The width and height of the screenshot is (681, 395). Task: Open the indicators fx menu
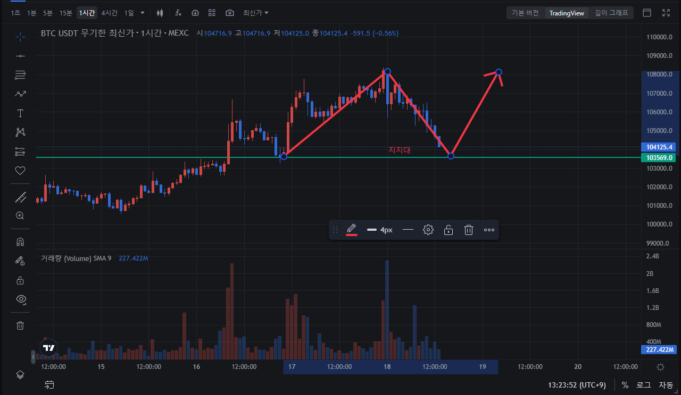point(178,13)
